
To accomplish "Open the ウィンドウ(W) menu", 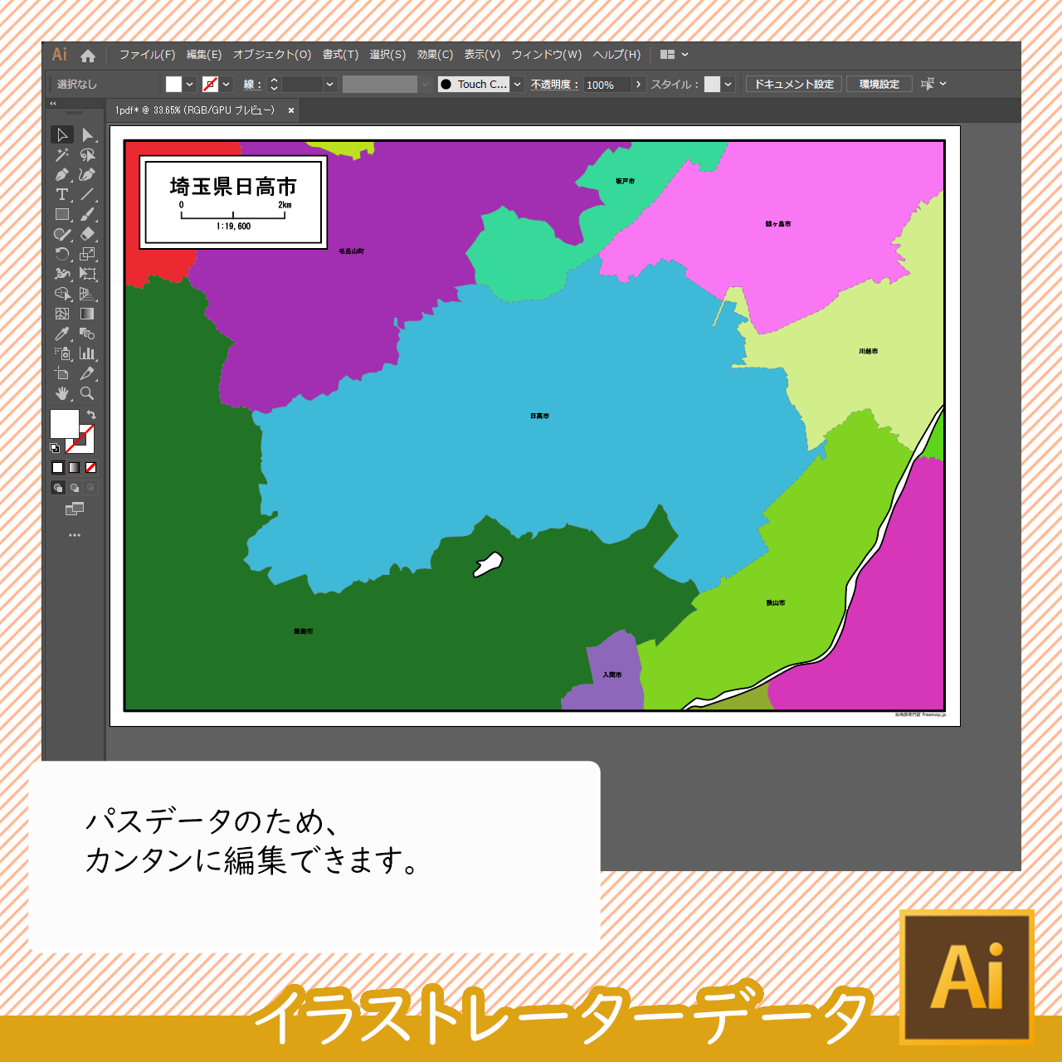I will [x=547, y=55].
